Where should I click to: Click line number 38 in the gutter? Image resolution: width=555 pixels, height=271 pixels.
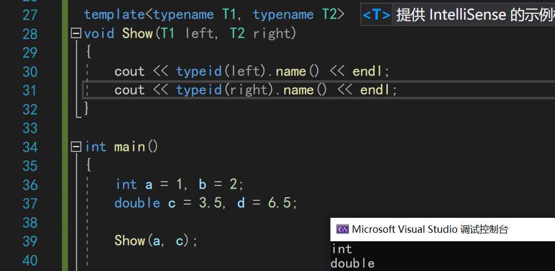tap(30, 222)
